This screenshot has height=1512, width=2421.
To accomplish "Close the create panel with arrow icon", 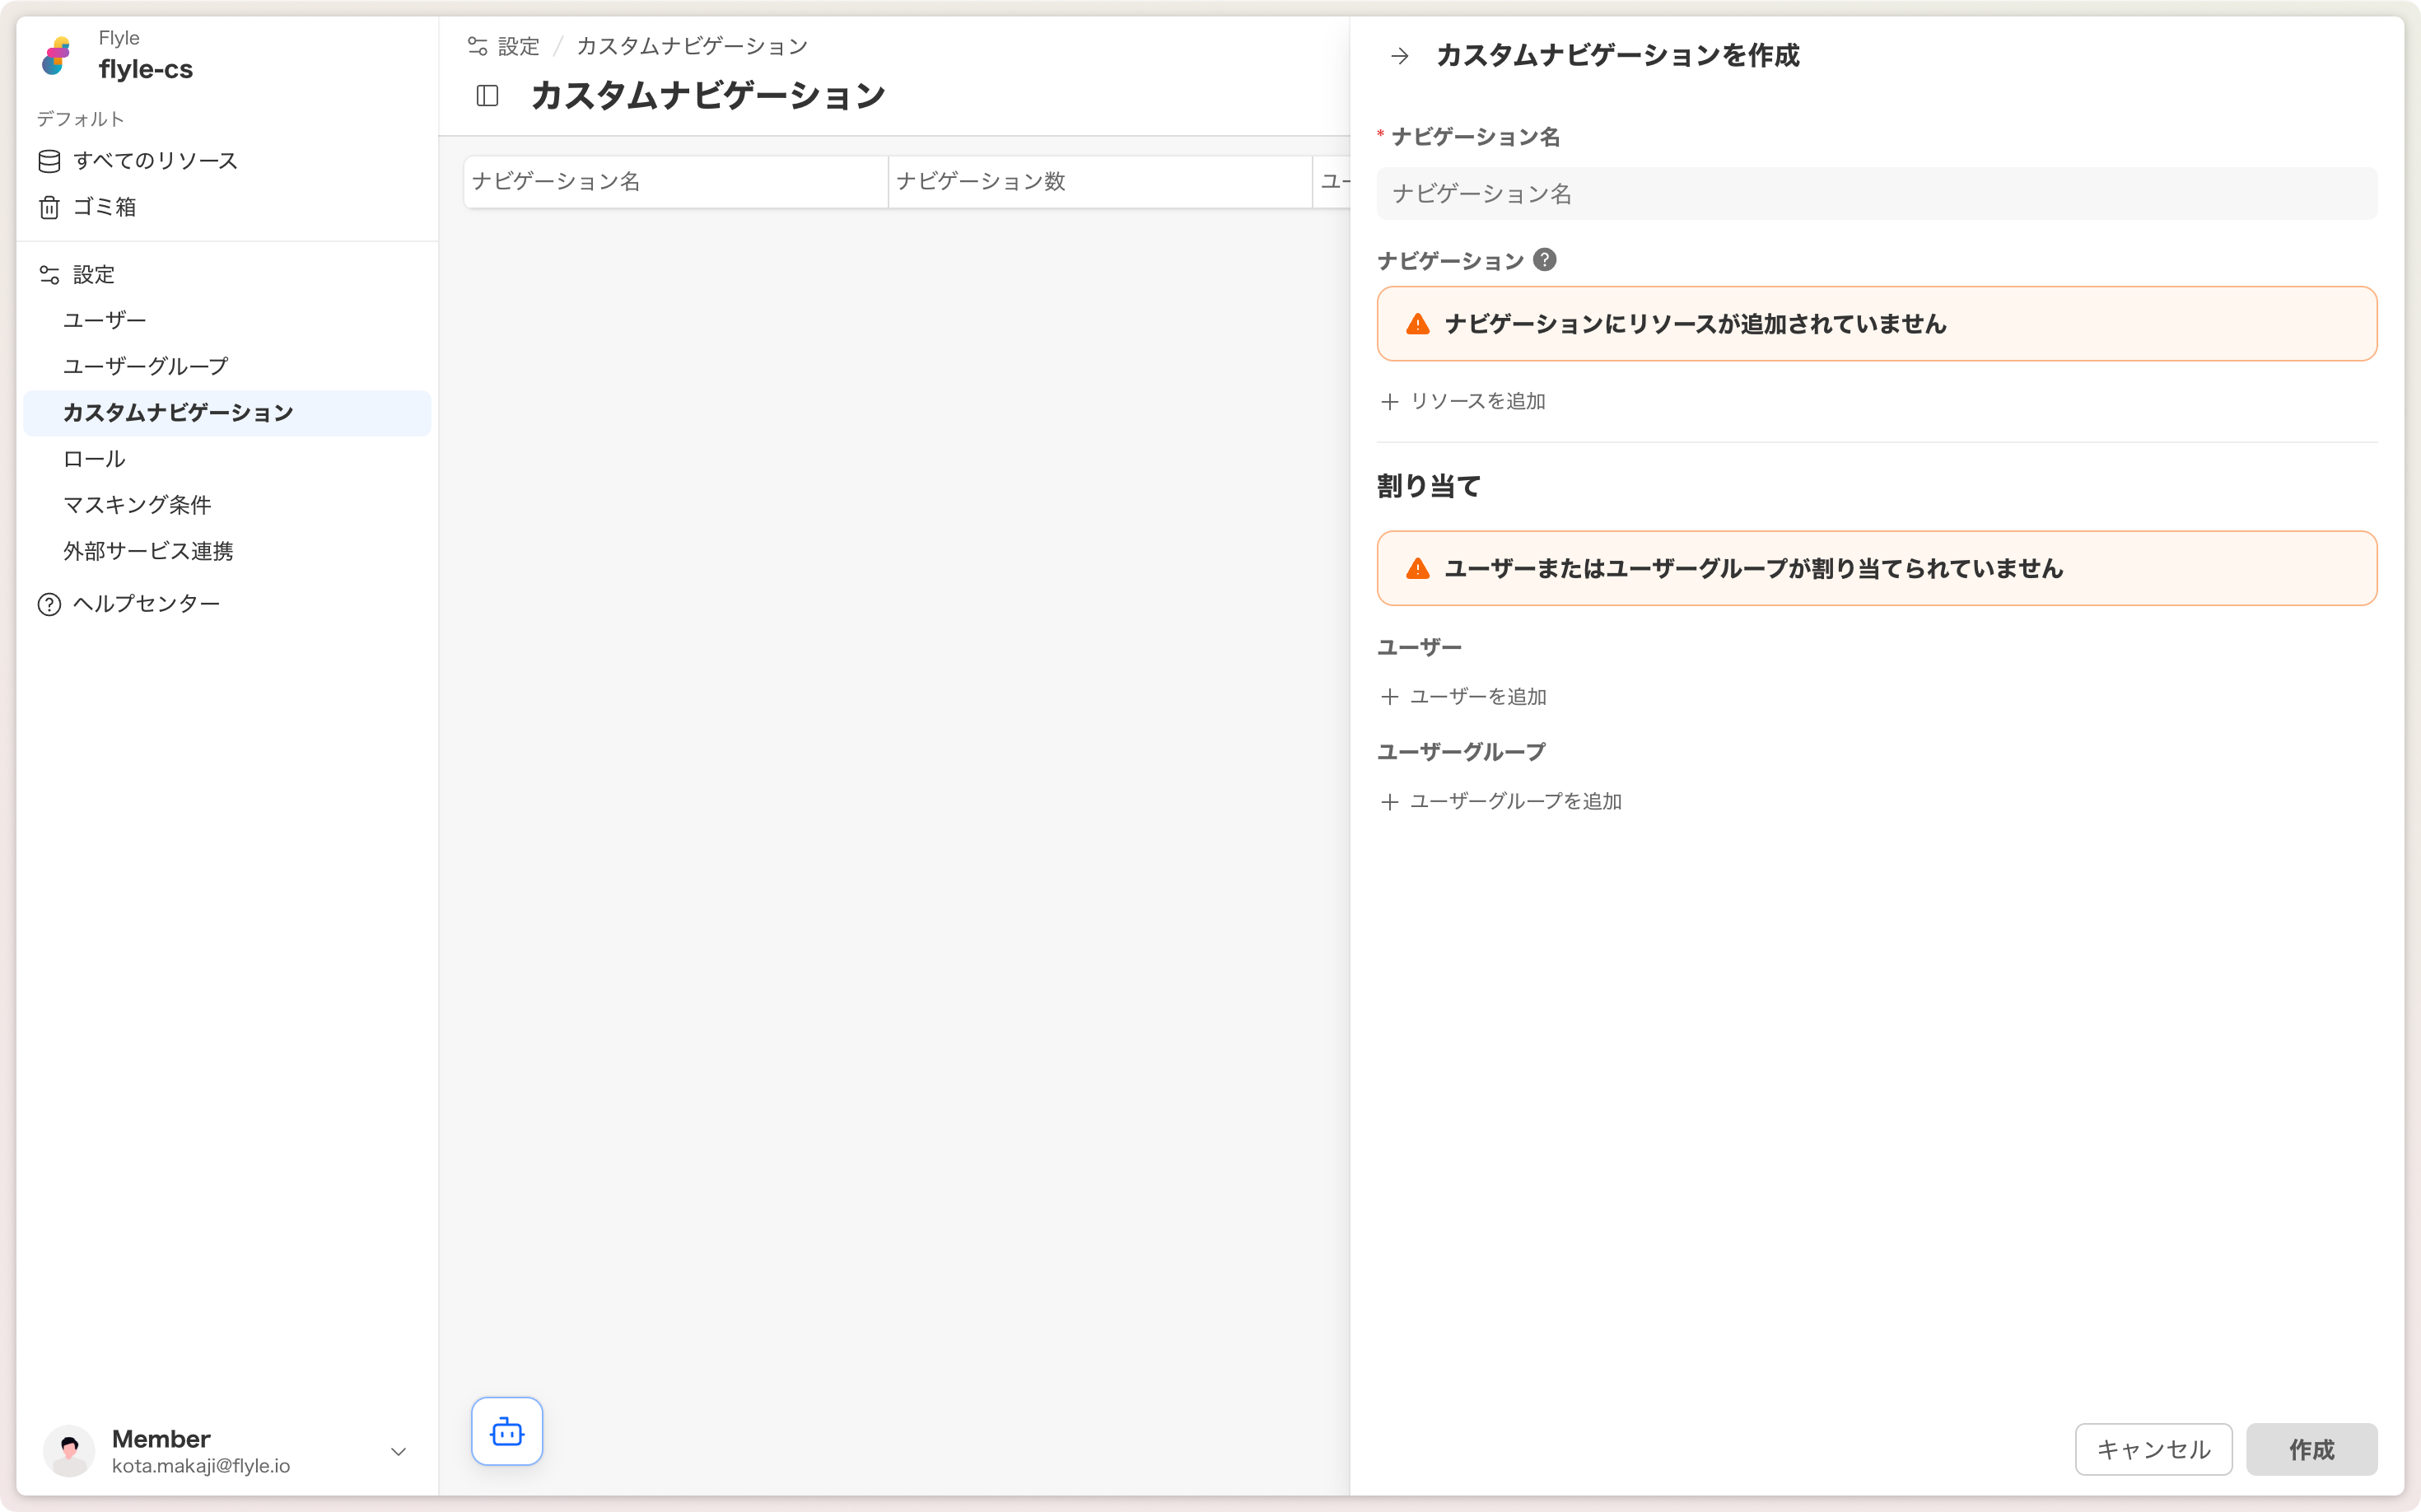I will click(x=1400, y=56).
